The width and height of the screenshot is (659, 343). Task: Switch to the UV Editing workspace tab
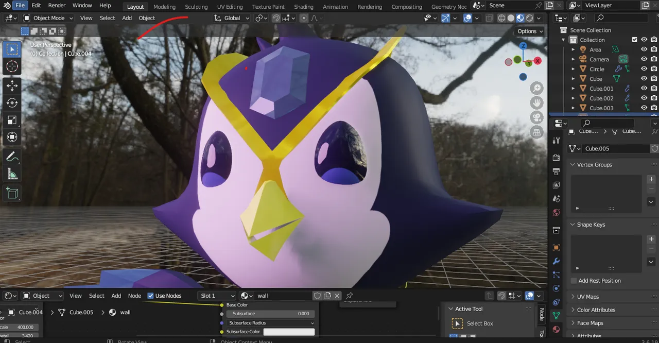point(230,7)
